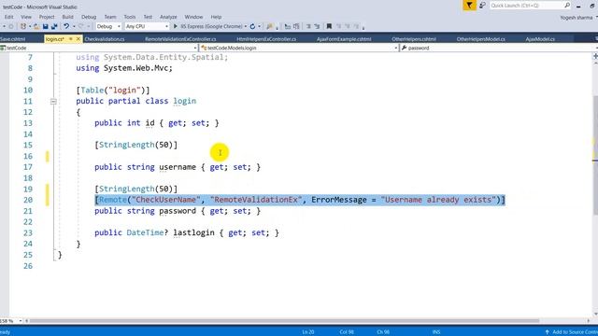
Task: Select the login.cs tab
Action: [x=54, y=39]
